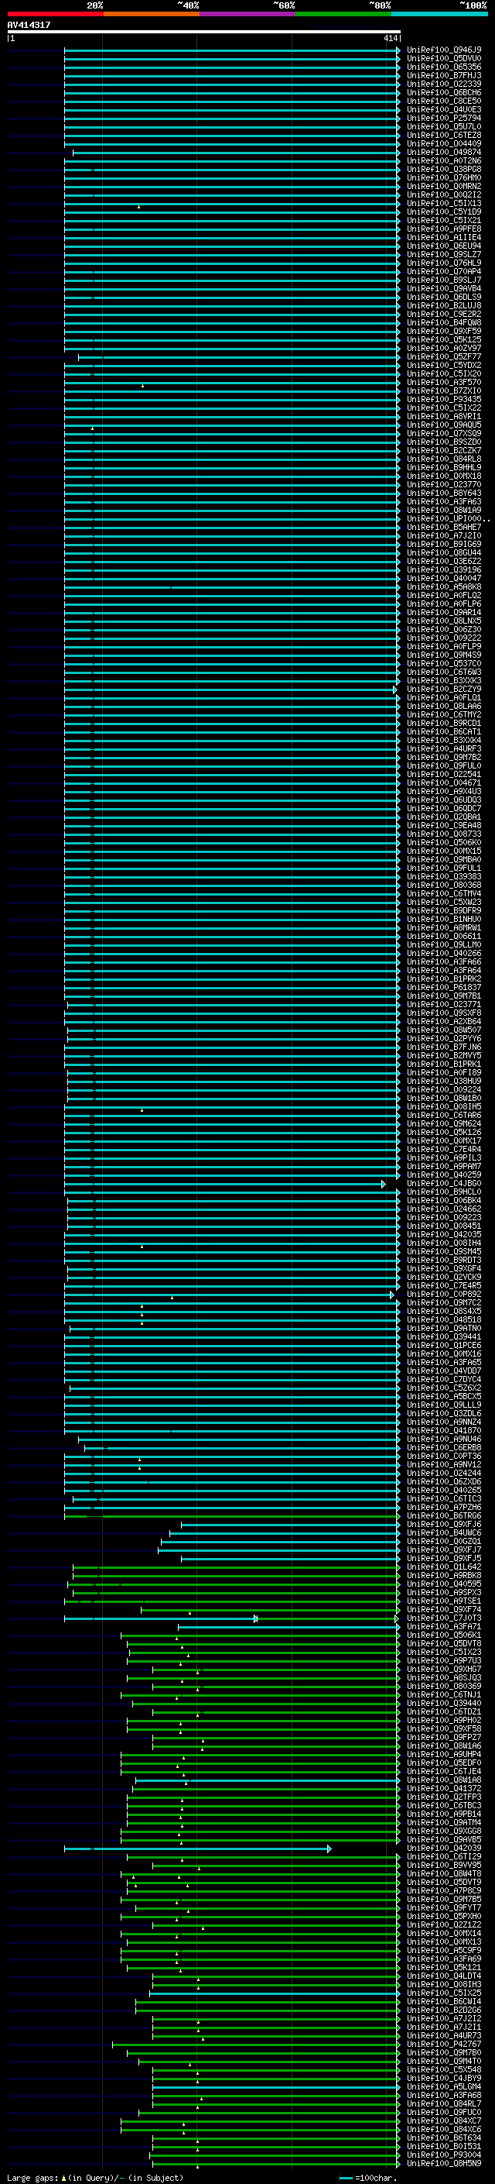
Task: Select label UniRef100_A0T2N6
Action: click(443, 161)
